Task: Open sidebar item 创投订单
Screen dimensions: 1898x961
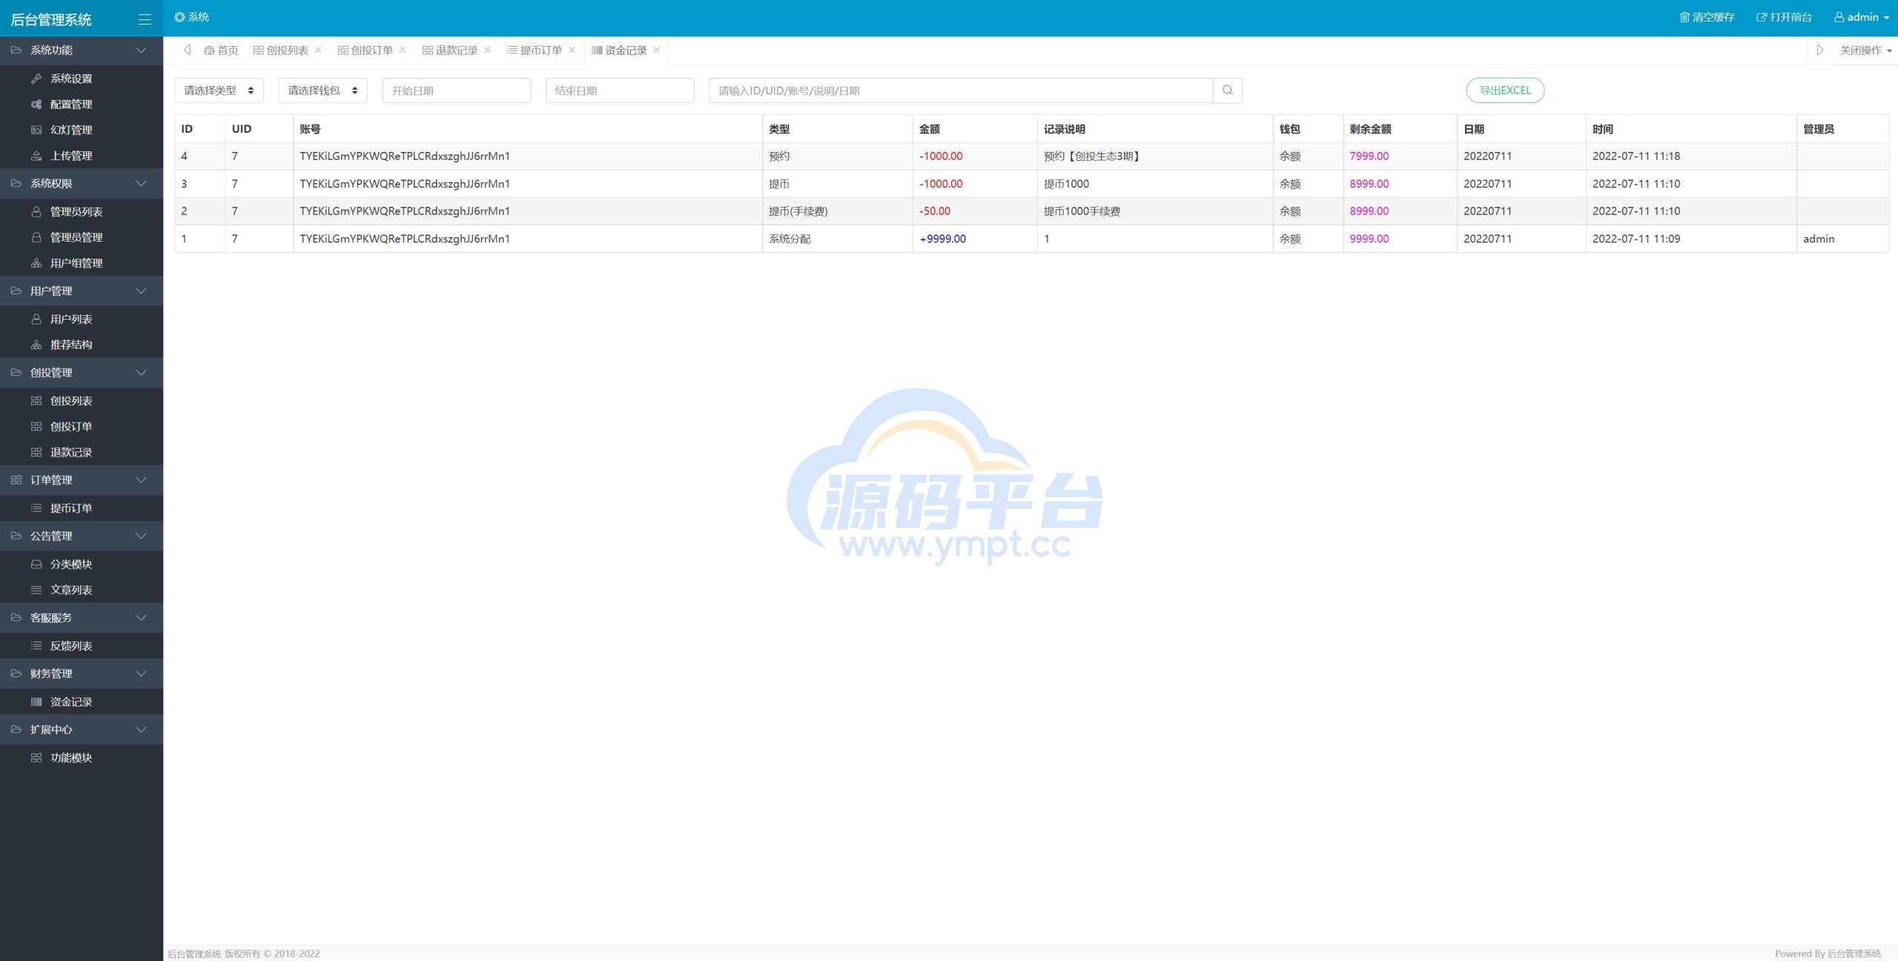Action: tap(82, 427)
